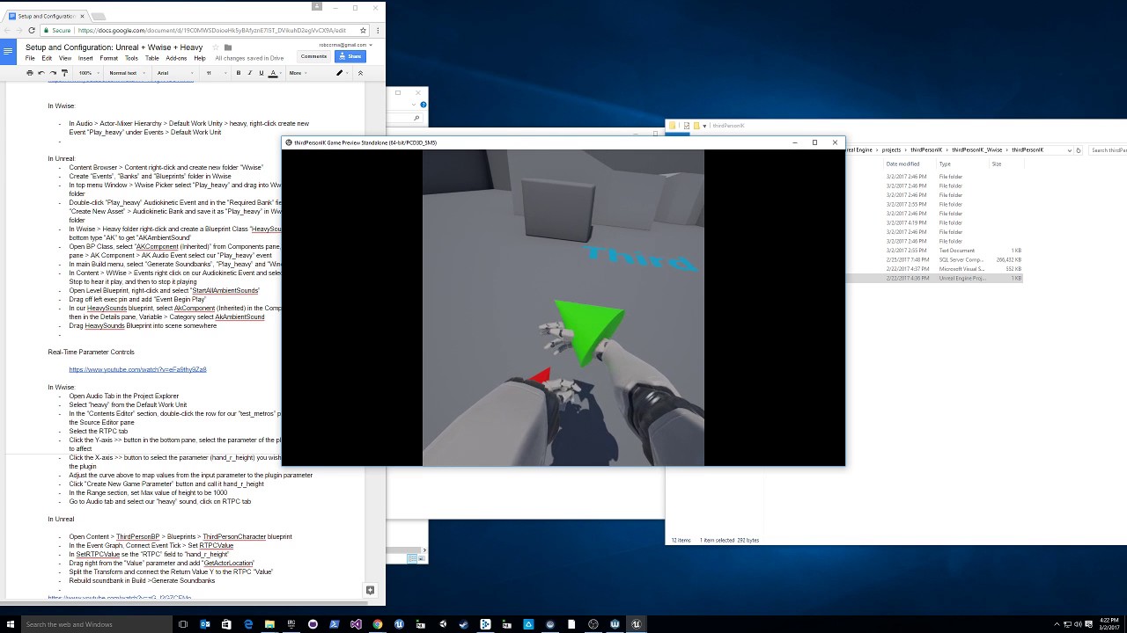Open the address path history dropdown in Explorer
The width and height of the screenshot is (1127, 633).
click(x=1068, y=150)
